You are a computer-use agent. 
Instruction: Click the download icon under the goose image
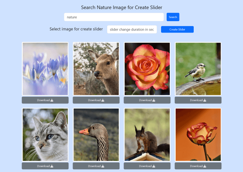coord(103,166)
